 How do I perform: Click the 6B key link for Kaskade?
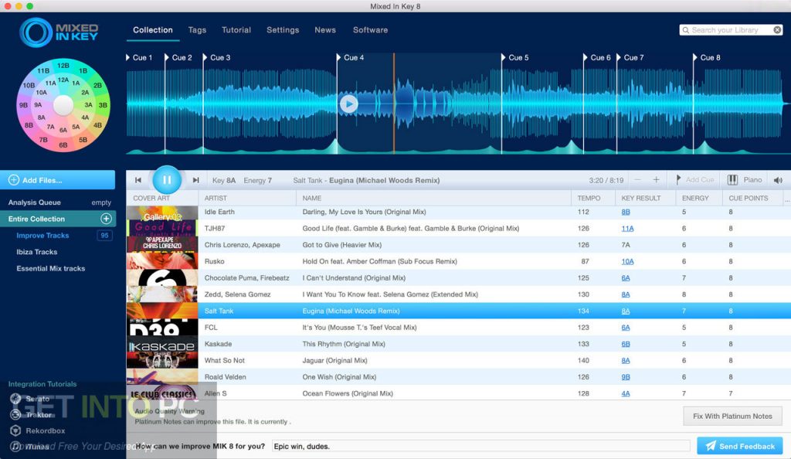coord(626,344)
